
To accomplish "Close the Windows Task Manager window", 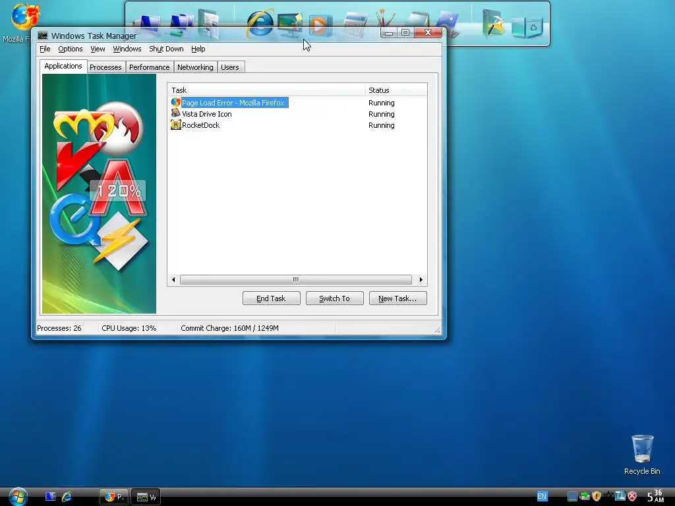I will pyautogui.click(x=428, y=32).
